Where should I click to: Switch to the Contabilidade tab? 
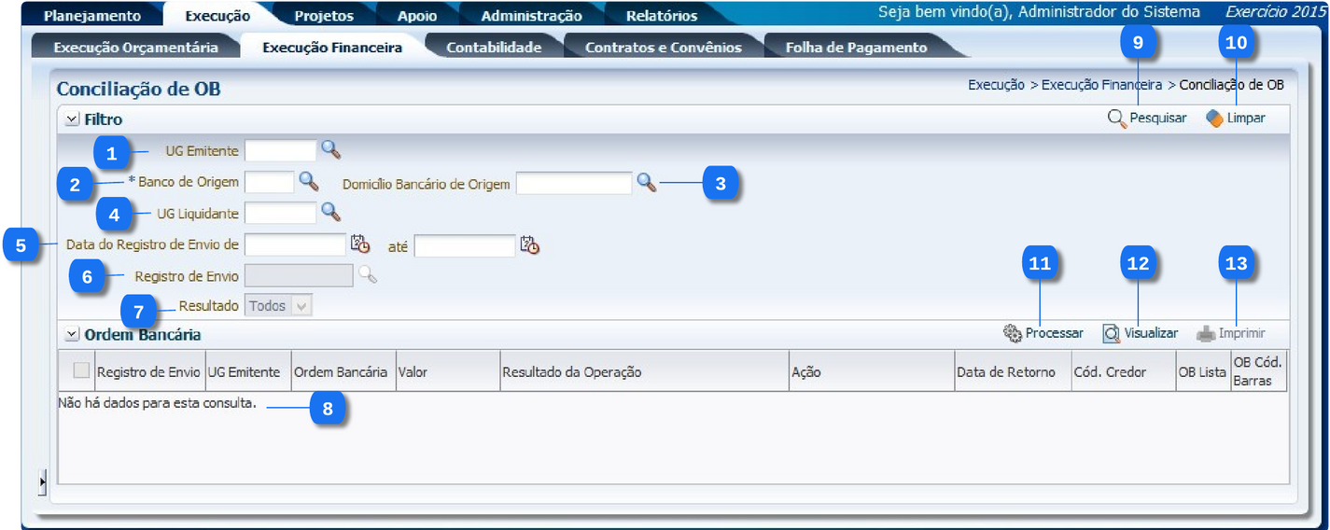(494, 48)
